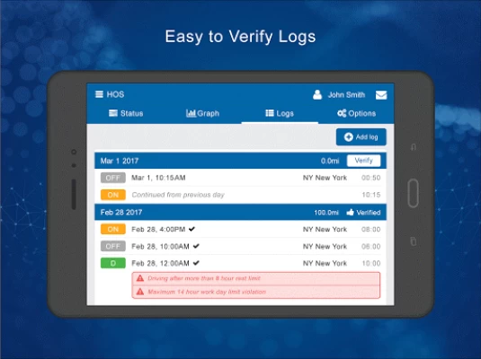Image resolution: width=481 pixels, height=359 pixels.
Task: Click NY New York in the Mar 1 row
Action: pos(325,178)
